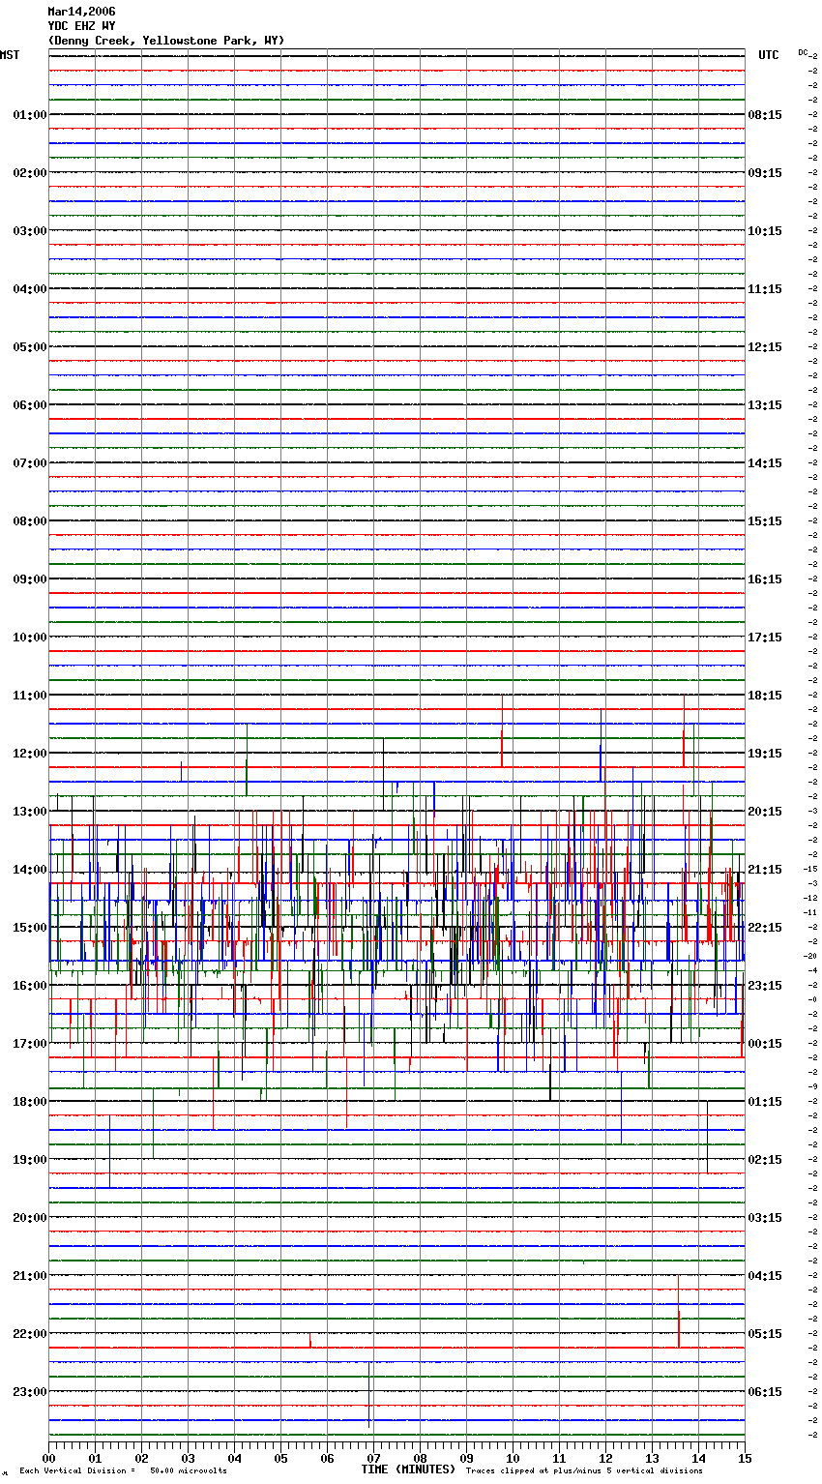Click the 19:15 UTC time label
This screenshot has height=1484, width=822.
coord(765,754)
